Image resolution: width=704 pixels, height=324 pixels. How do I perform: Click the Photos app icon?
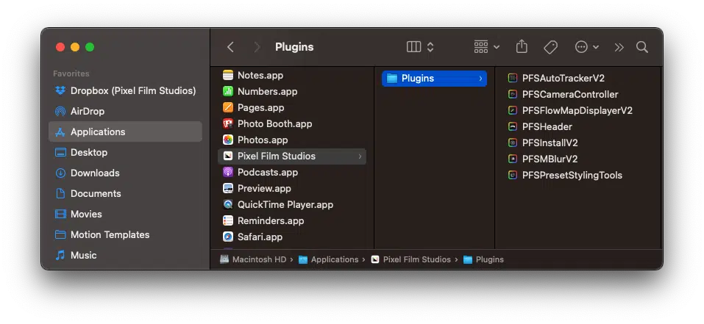(228, 140)
